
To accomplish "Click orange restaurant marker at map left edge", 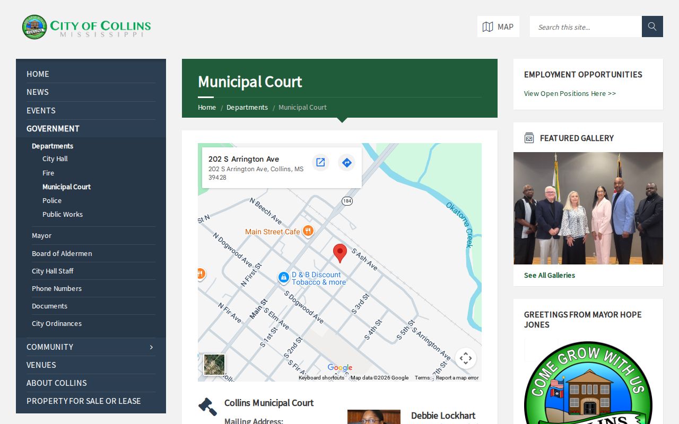I will [x=201, y=274].
